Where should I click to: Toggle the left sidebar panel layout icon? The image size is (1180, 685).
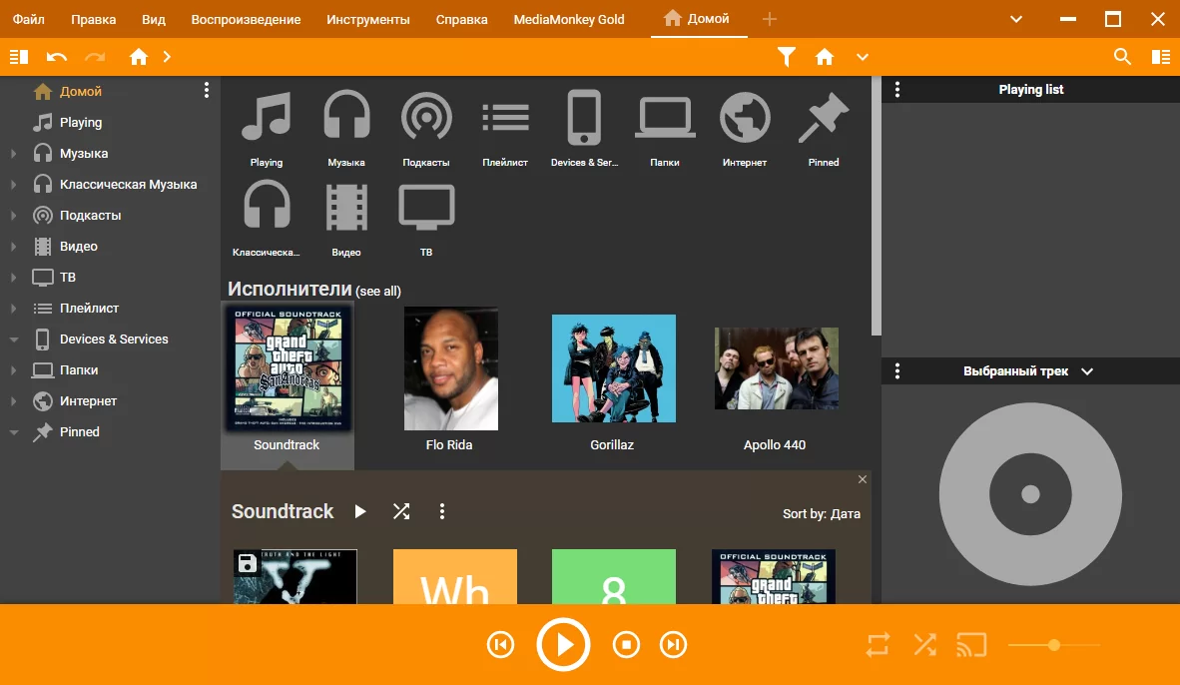click(19, 57)
